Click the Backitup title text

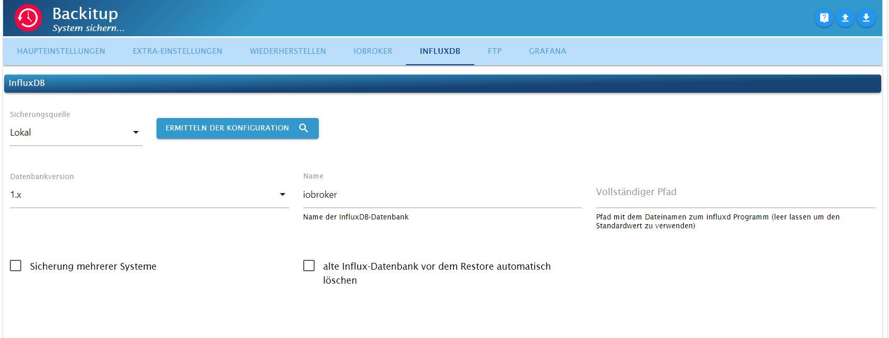(85, 13)
